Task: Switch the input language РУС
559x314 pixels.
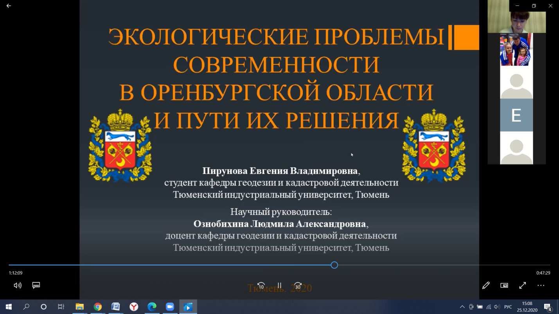Action: (x=508, y=307)
